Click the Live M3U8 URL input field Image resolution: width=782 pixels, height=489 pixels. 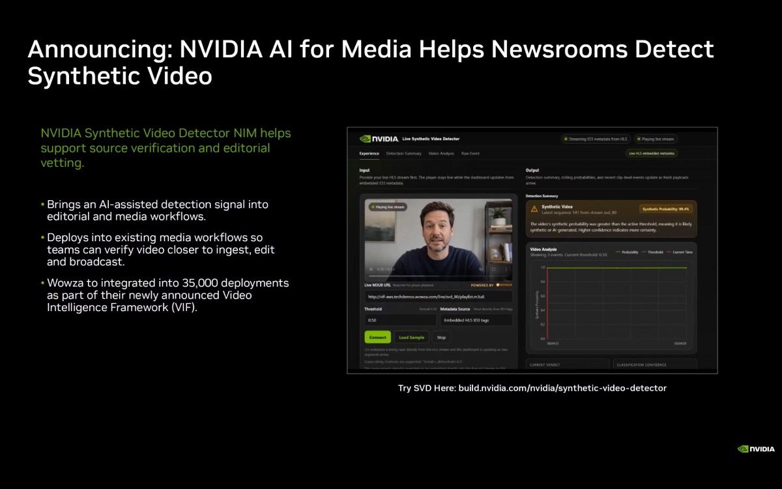click(438, 297)
